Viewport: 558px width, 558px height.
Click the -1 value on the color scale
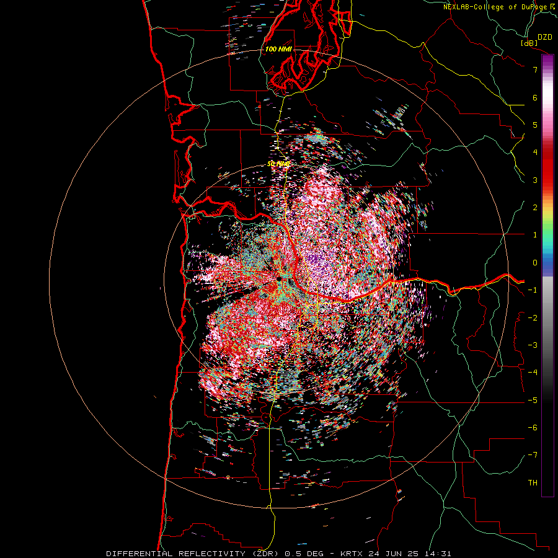533,290
